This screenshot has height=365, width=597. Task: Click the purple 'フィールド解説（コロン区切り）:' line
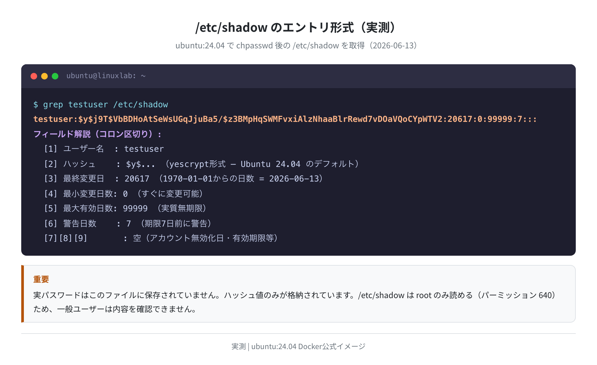[x=98, y=134]
